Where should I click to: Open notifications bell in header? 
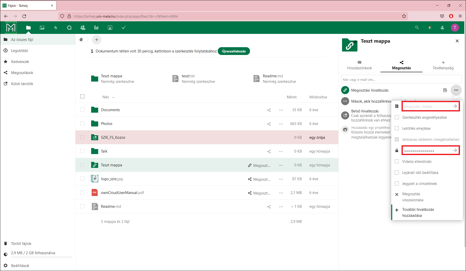(430, 28)
